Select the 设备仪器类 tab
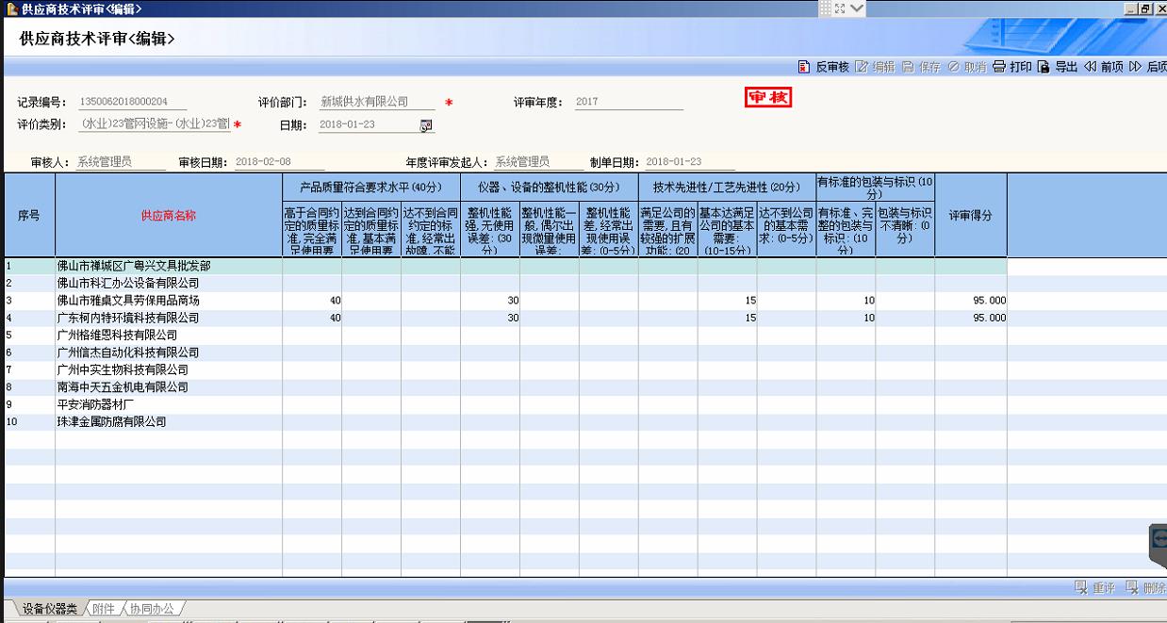Image resolution: width=1167 pixels, height=623 pixels. 49,609
